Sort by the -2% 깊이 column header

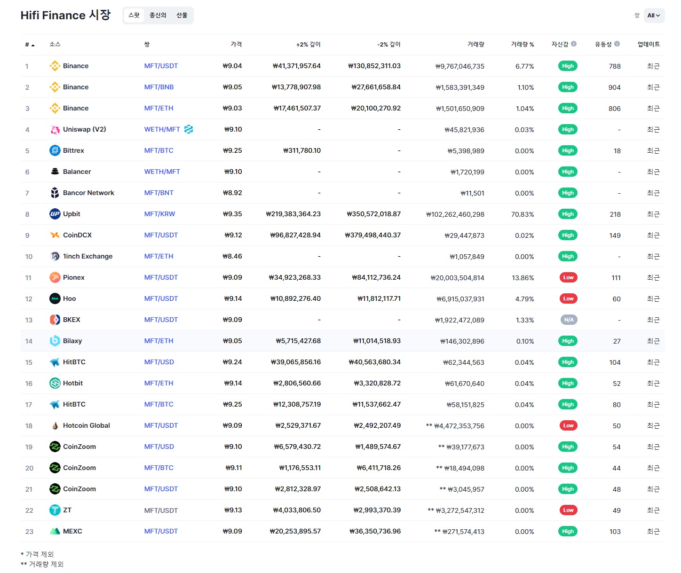pos(389,44)
